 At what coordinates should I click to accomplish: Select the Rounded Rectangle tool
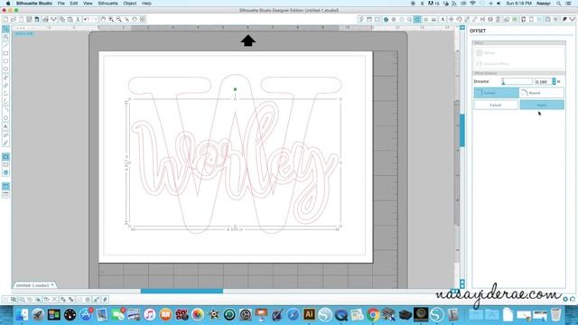pos(5,61)
